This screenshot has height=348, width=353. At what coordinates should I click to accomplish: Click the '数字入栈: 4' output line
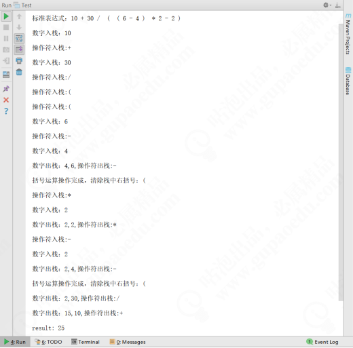click(x=50, y=151)
